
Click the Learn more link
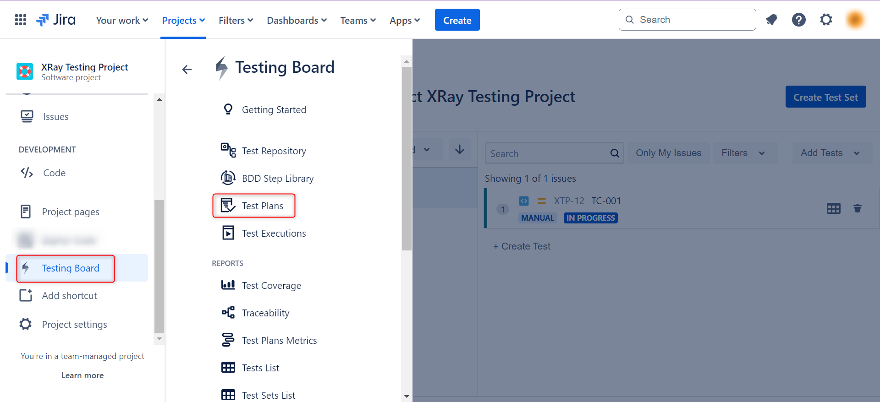pyautogui.click(x=82, y=375)
